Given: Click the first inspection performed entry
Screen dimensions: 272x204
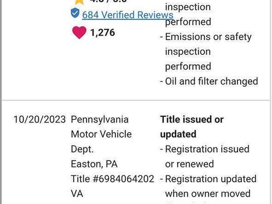Looking at the screenshot, I should (188, 14).
